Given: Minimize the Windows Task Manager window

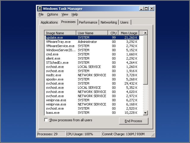Looking at the screenshot, I should pyautogui.click(x=141, y=9).
